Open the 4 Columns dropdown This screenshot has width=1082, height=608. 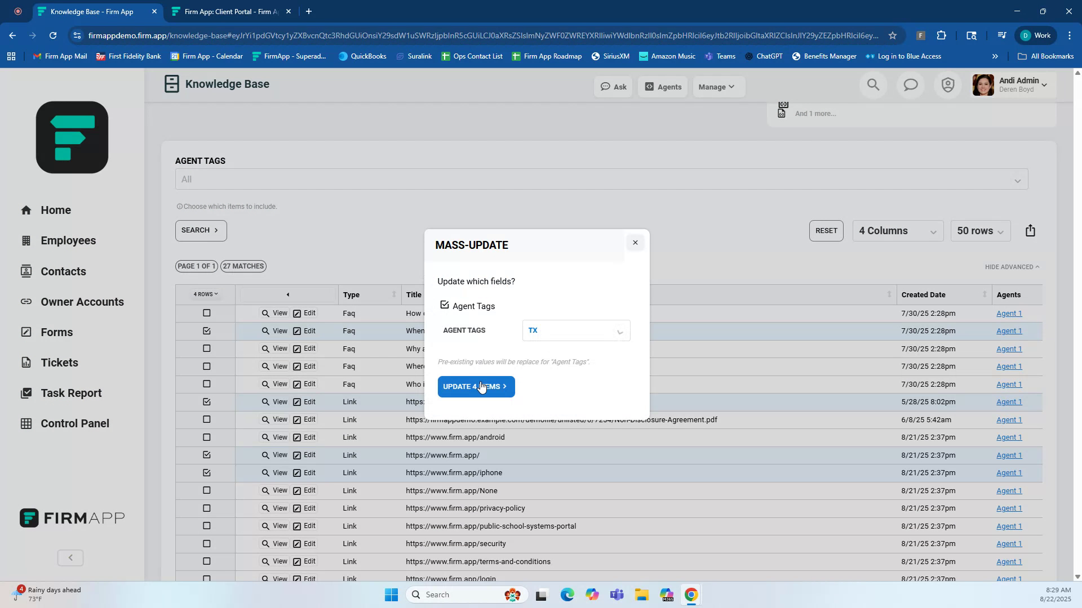[897, 231]
